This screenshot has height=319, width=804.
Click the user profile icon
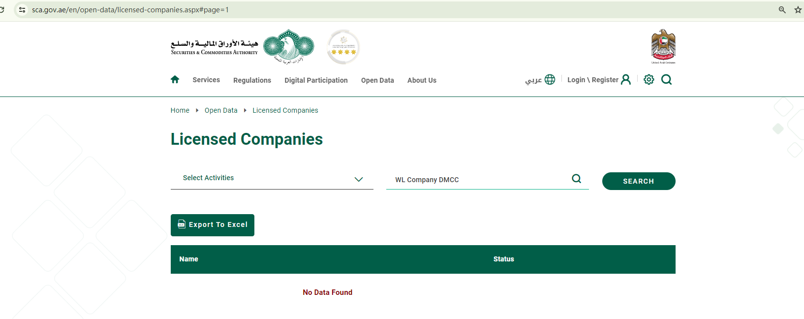[x=626, y=80]
